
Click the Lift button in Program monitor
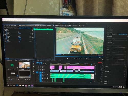(x=87, y=59)
